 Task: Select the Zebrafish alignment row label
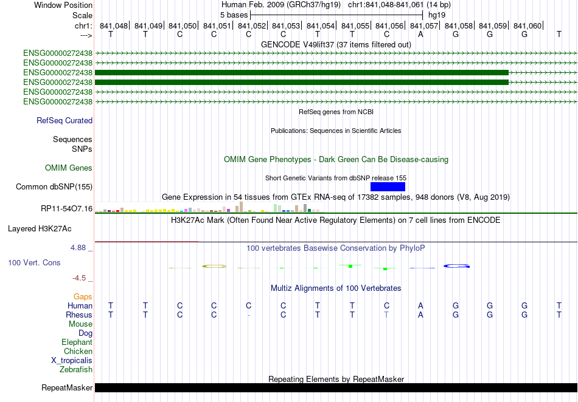pos(76,370)
